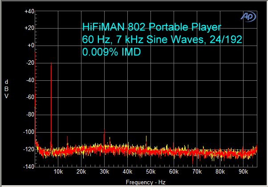Click the -20 y-axis label

tap(29, 63)
